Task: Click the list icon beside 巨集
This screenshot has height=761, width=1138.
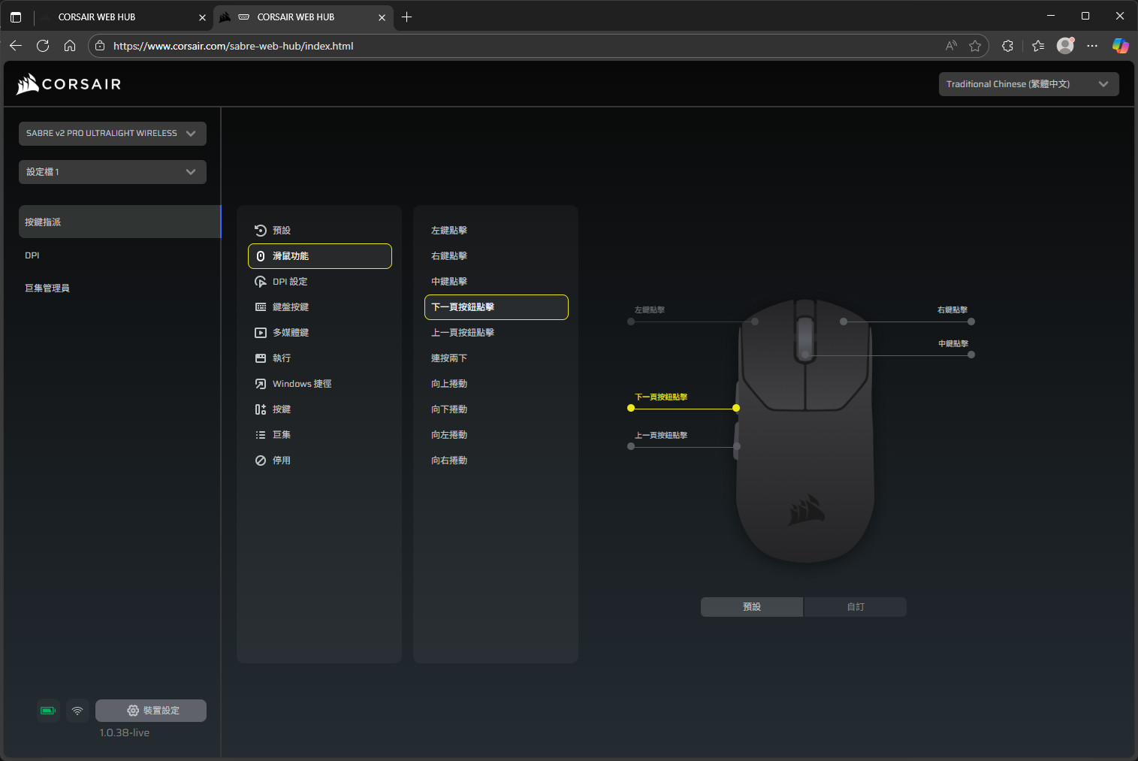Action: [x=261, y=435]
